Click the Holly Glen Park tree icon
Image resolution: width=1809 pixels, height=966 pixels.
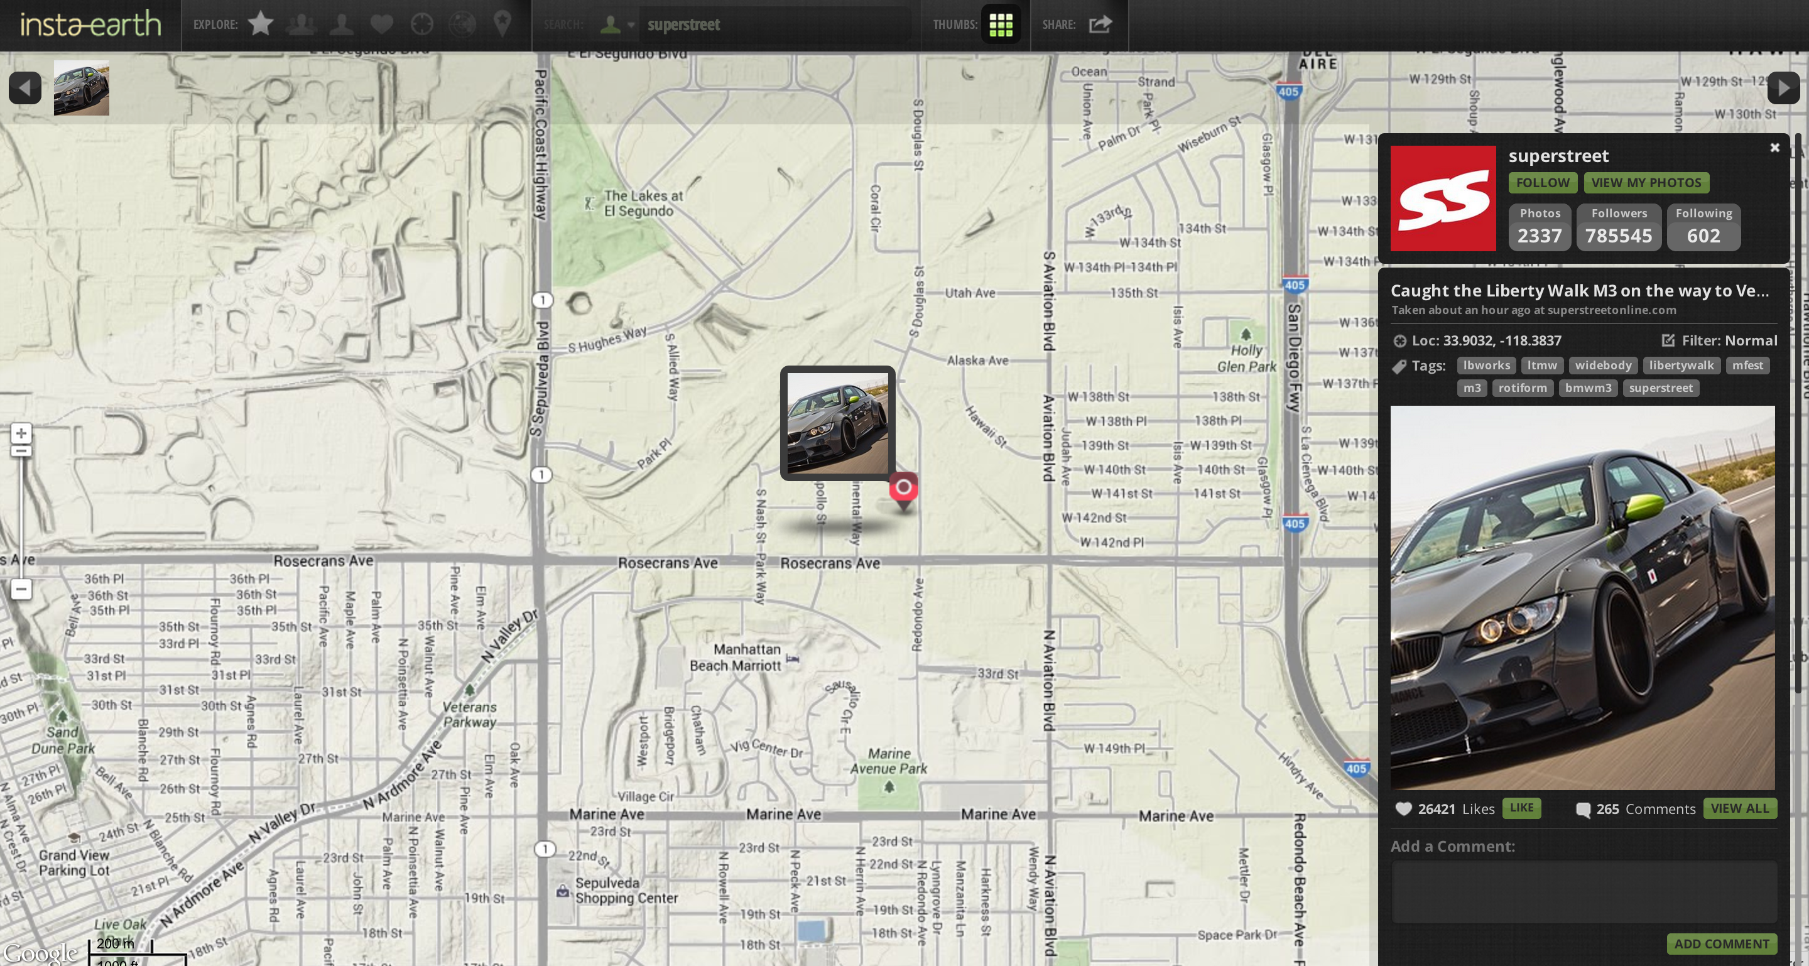[1245, 334]
